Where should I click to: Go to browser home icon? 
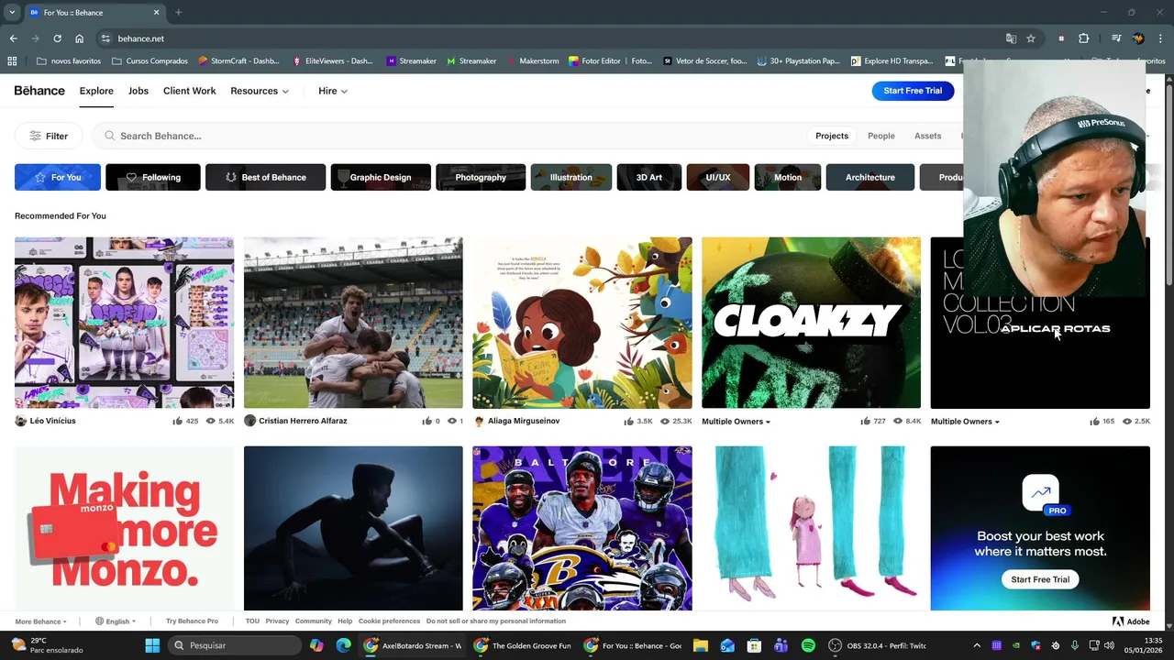pyautogui.click(x=80, y=38)
